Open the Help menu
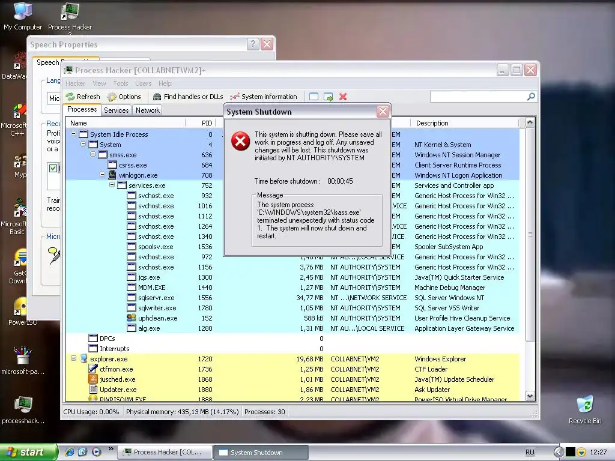 click(165, 83)
